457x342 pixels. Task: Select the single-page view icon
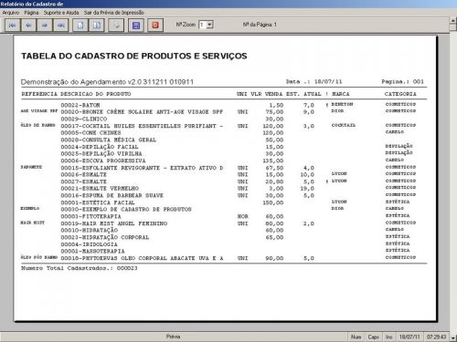point(80,26)
